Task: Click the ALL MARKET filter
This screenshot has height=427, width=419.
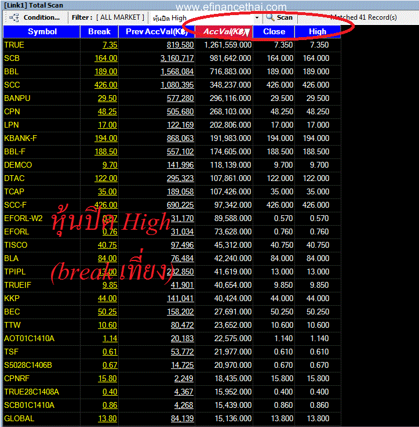Action: pos(120,17)
